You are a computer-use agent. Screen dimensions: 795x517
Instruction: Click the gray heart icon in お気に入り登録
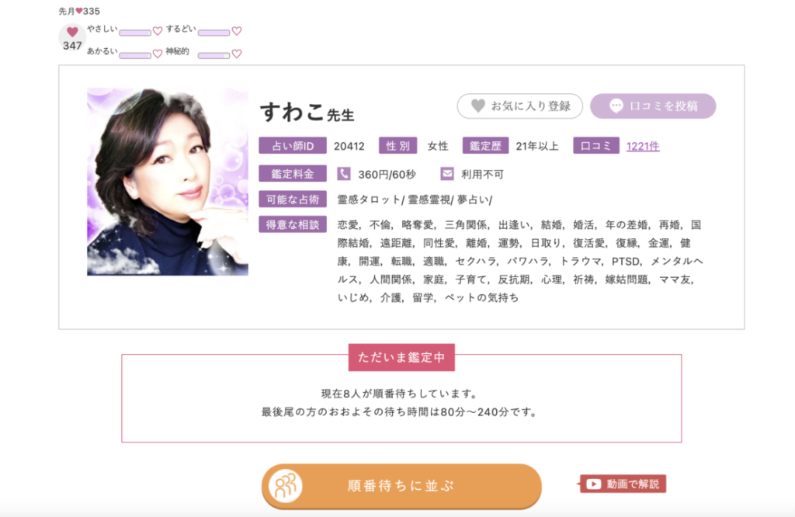(x=478, y=106)
